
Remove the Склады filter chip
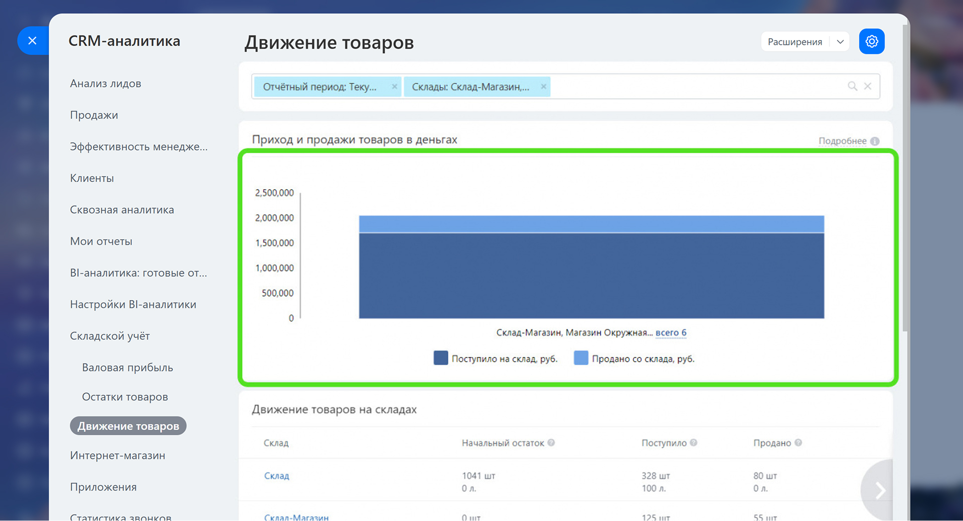[543, 87]
